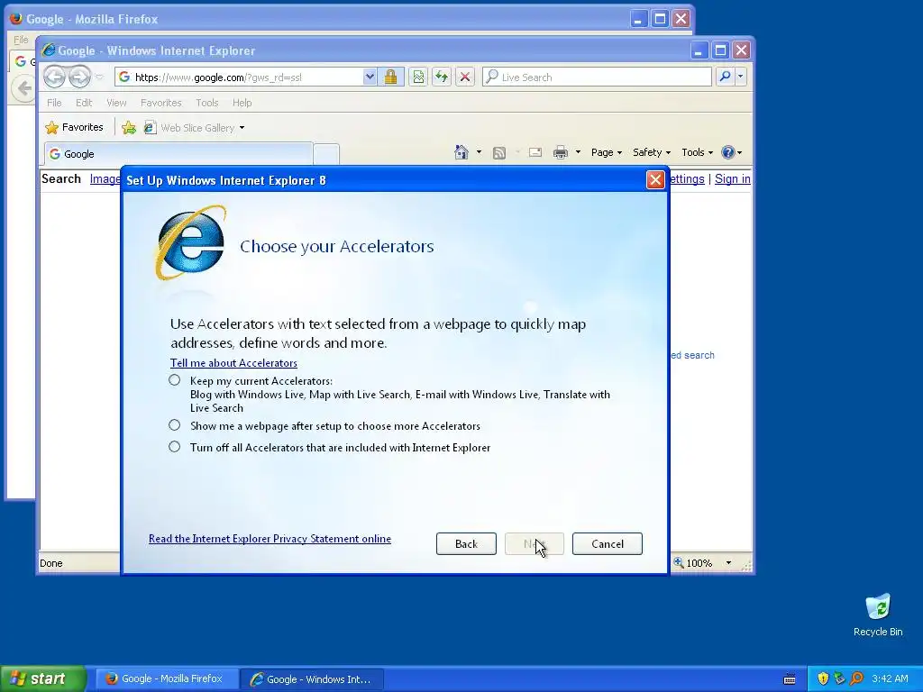Open the Recycle Bin desktop icon
The width and height of the screenshot is (923, 692).
(878, 615)
